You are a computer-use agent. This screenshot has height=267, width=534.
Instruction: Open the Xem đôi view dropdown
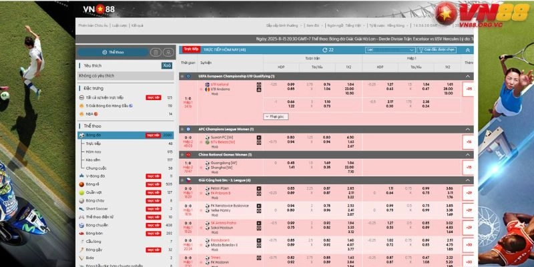[x=314, y=25]
